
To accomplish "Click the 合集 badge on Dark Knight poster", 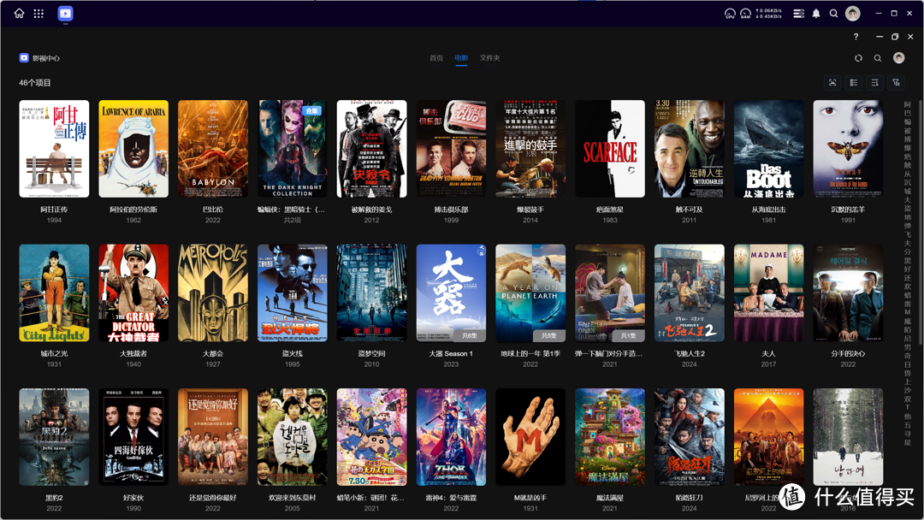I will 311,110.
